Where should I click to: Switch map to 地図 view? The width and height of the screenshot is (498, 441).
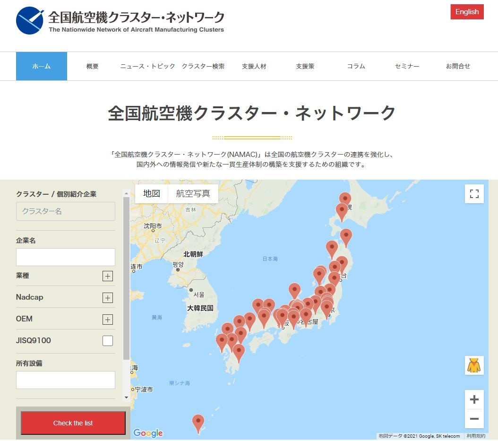152,193
